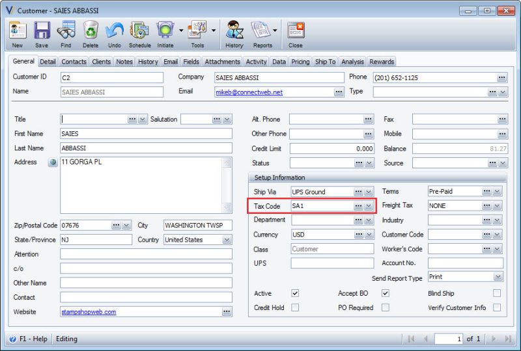Click the City field WASHINGTON TWSP
The image size is (521, 351).
(198, 226)
